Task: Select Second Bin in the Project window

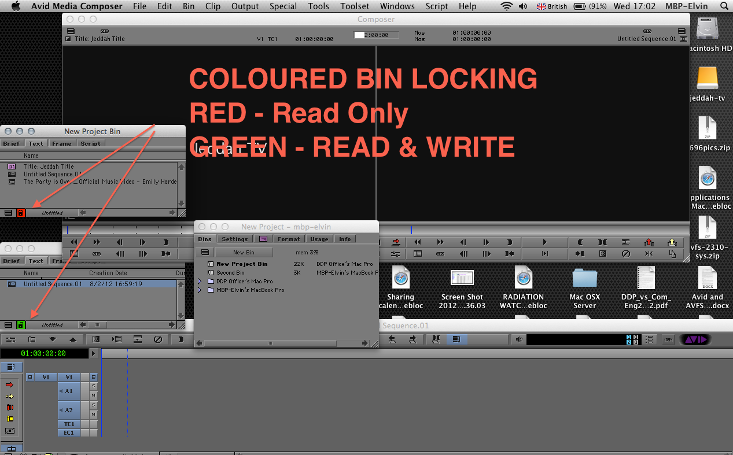Action: click(x=230, y=273)
